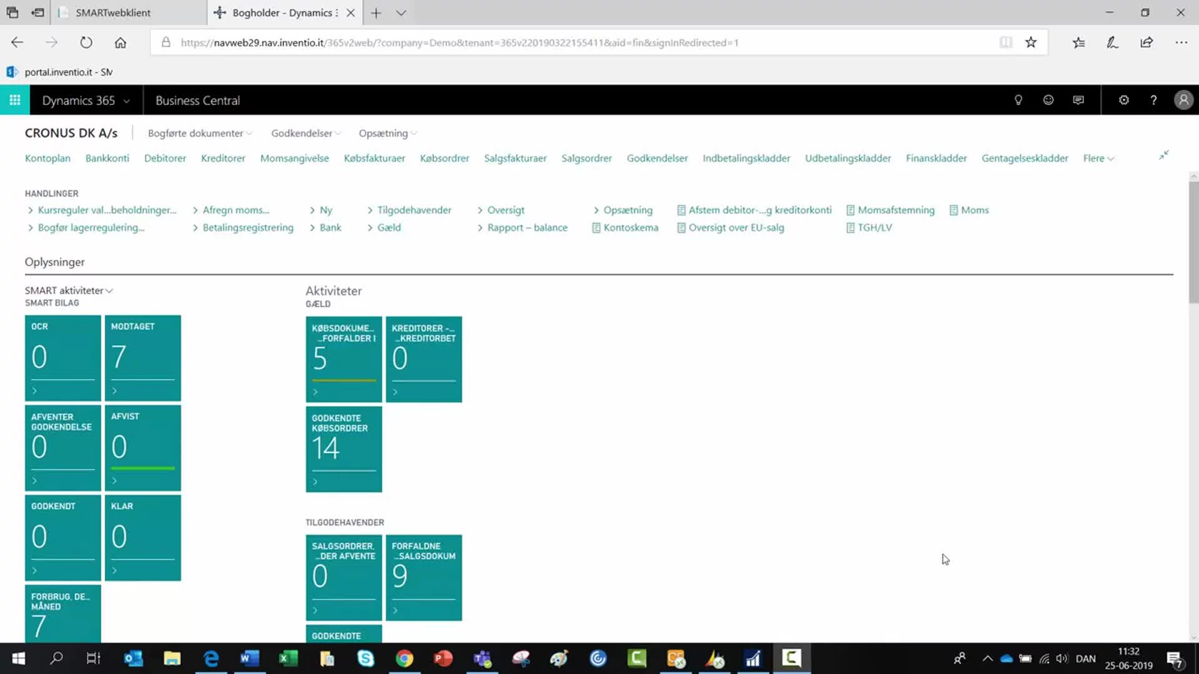Open Kreditorer list
Image resolution: width=1199 pixels, height=674 pixels.
[x=223, y=158]
